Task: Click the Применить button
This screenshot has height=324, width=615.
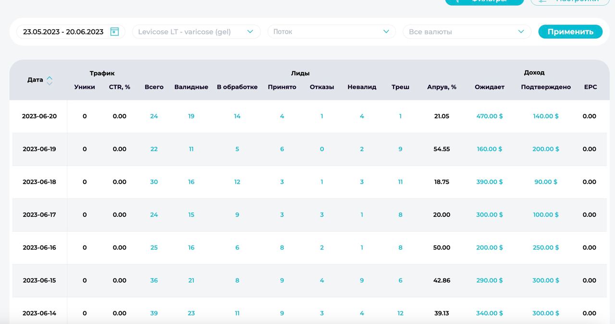Action: click(x=570, y=32)
